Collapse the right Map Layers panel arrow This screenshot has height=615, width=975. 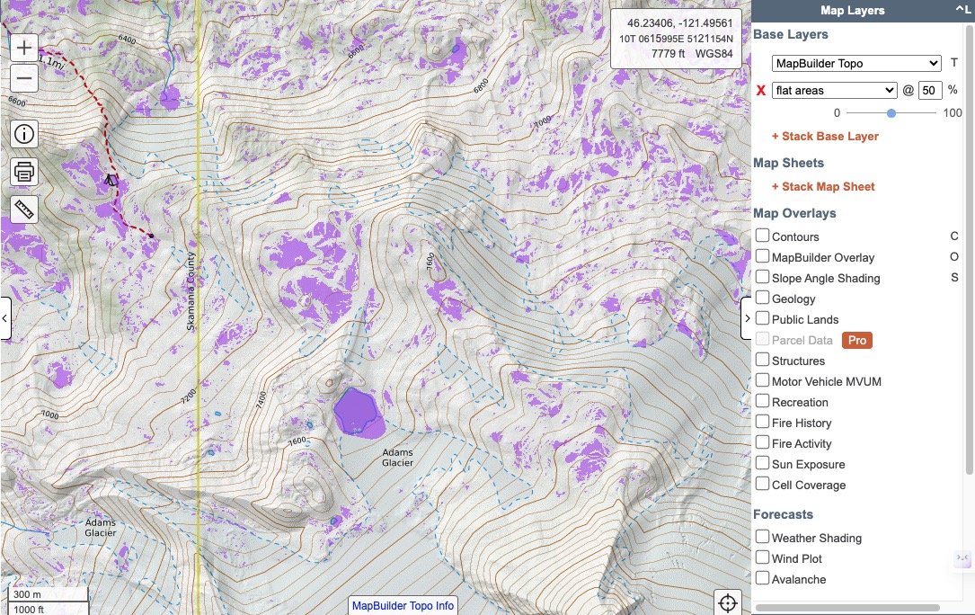point(747,318)
